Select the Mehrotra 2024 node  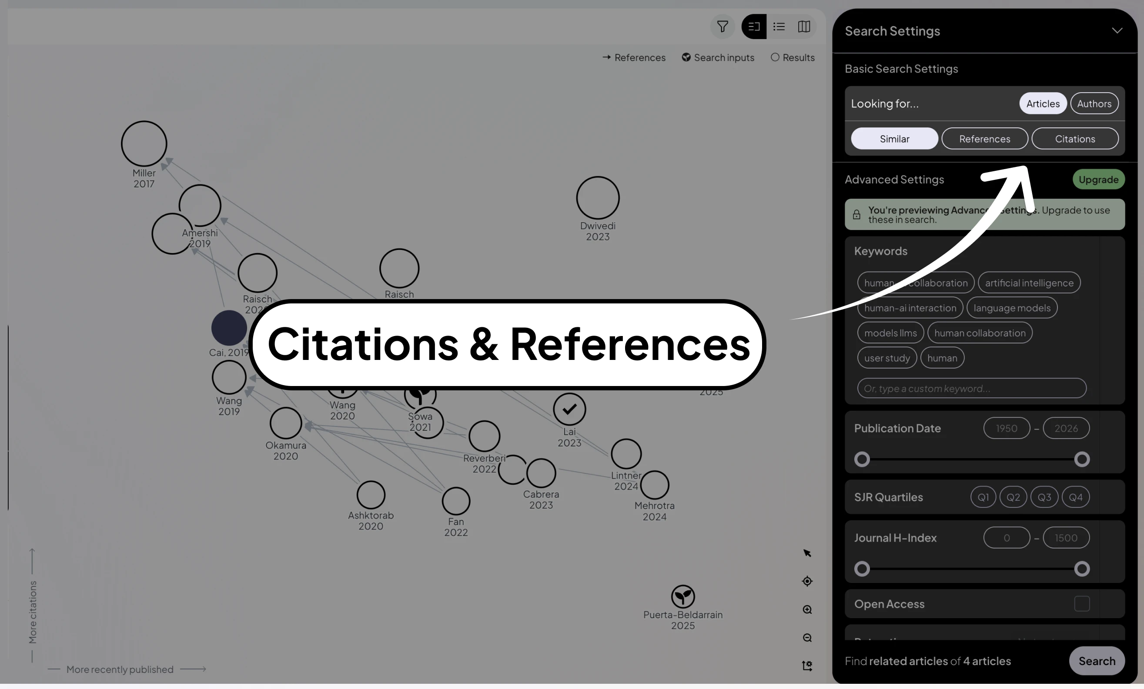(x=655, y=485)
